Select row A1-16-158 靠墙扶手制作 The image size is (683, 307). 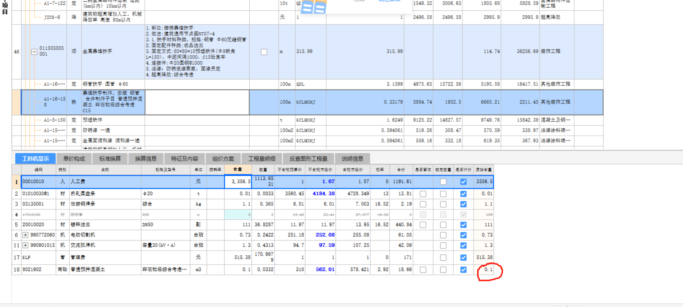pos(312,102)
